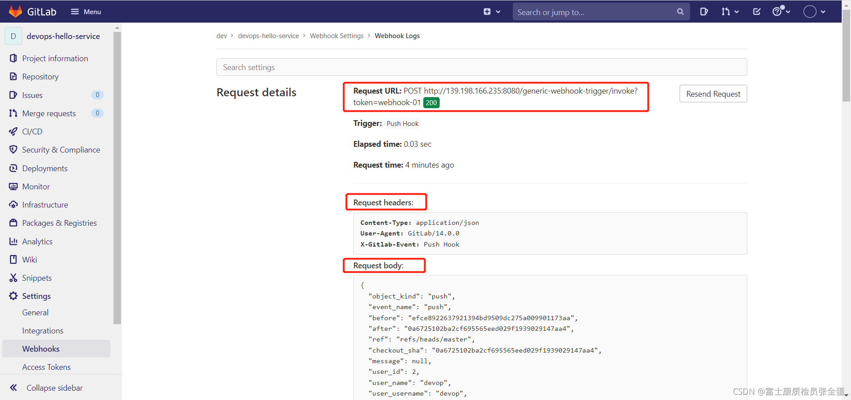Screen dimensions: 851x400
Task: Open the merge requests top bar dropdown
Action: click(730, 12)
